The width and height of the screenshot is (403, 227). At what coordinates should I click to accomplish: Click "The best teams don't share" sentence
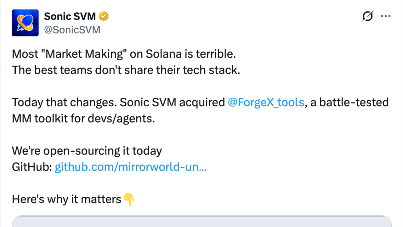(126, 70)
